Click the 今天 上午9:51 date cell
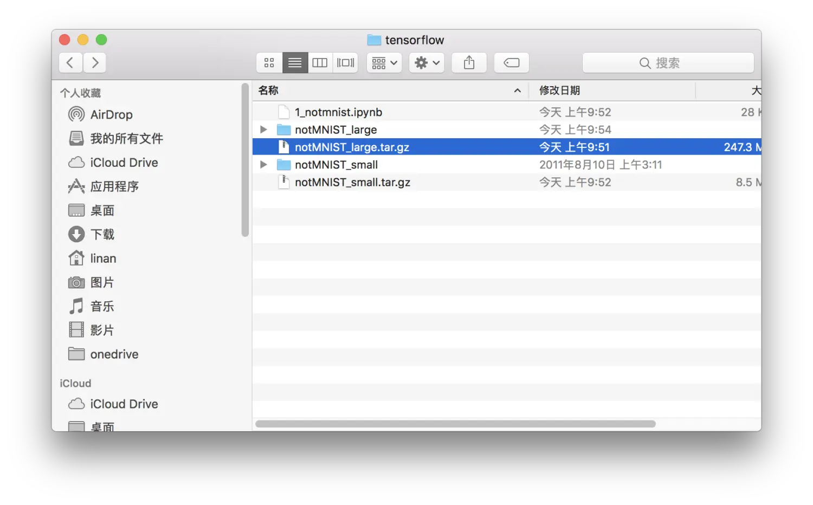This screenshot has width=813, height=505. coord(575,147)
